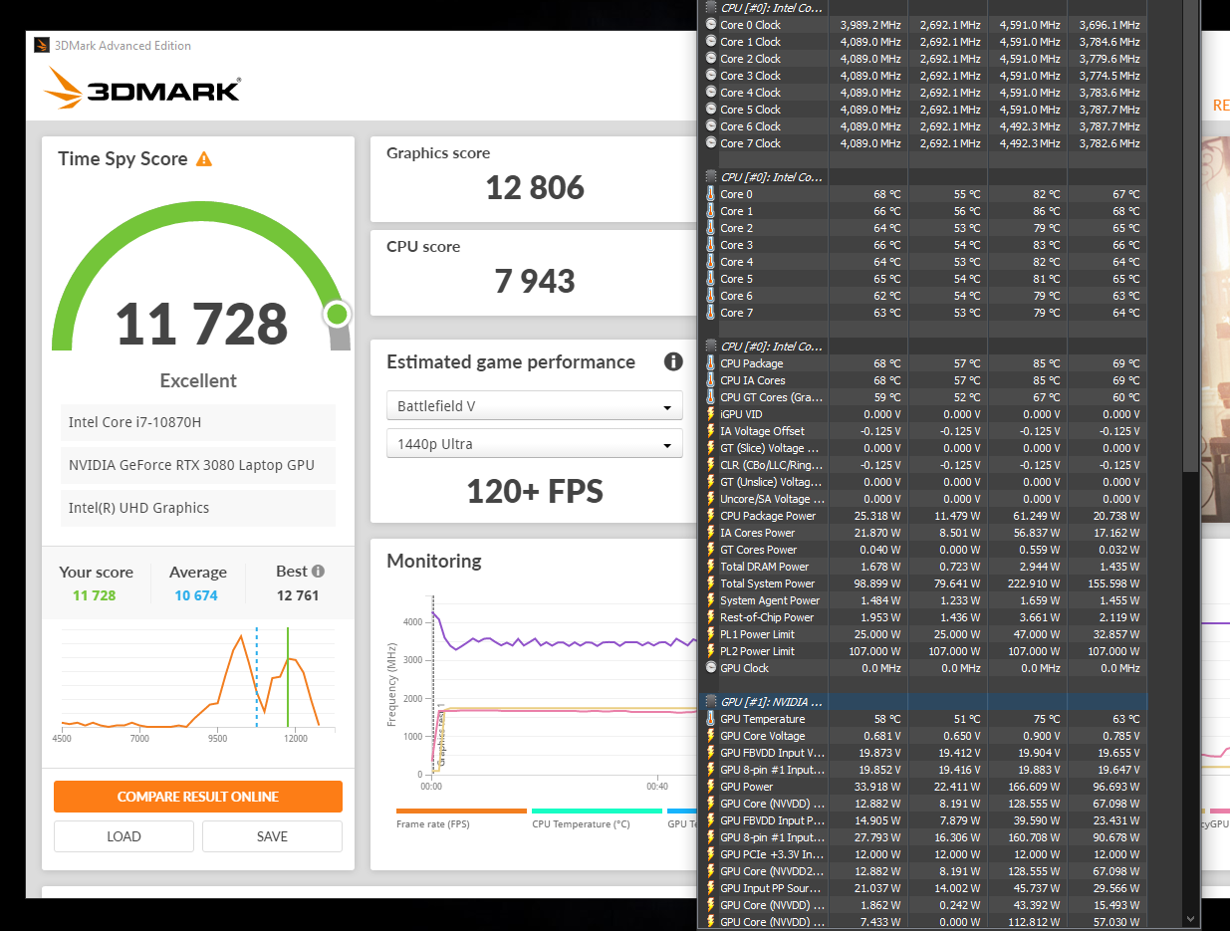Click the Time Spy Score heading
The height and width of the screenshot is (931, 1230).
[x=123, y=159]
